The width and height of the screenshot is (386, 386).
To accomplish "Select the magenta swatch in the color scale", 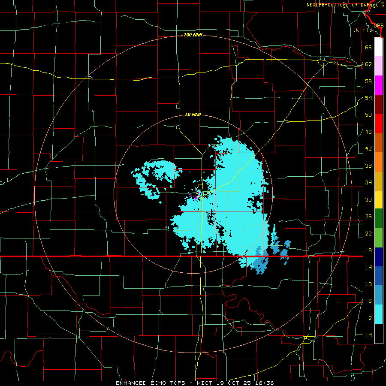I will tap(379, 85).
